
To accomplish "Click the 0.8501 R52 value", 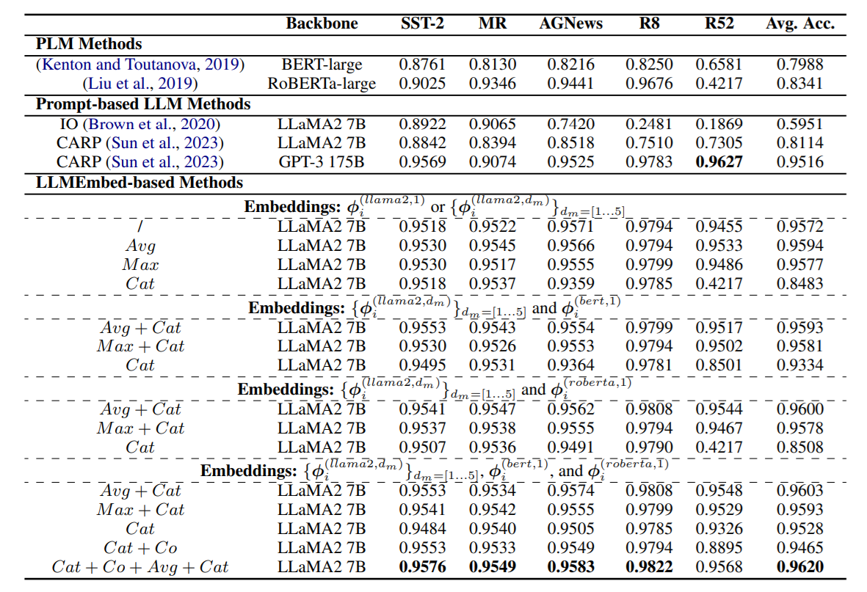I will pyautogui.click(x=719, y=365).
